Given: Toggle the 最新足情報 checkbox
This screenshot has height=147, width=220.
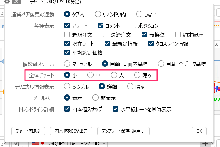Looking at the screenshot, I should (x=107, y=44).
